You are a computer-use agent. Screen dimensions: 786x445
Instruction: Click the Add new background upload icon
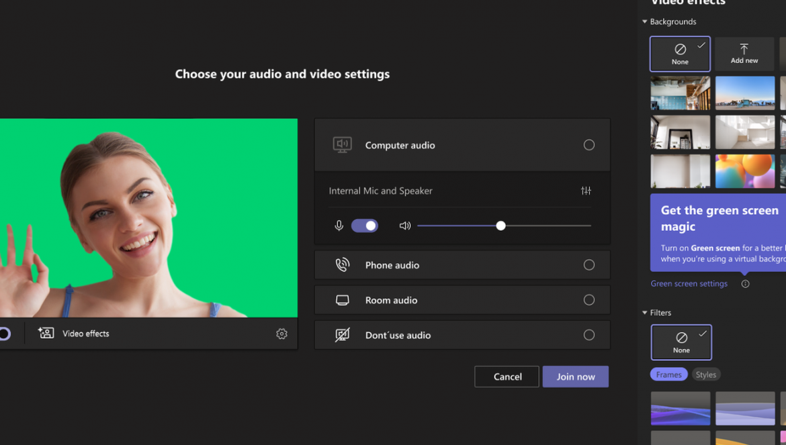(744, 49)
